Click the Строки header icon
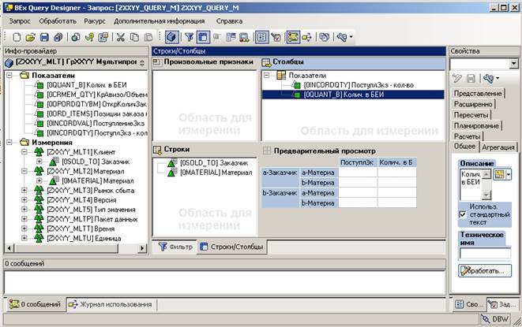 157,150
